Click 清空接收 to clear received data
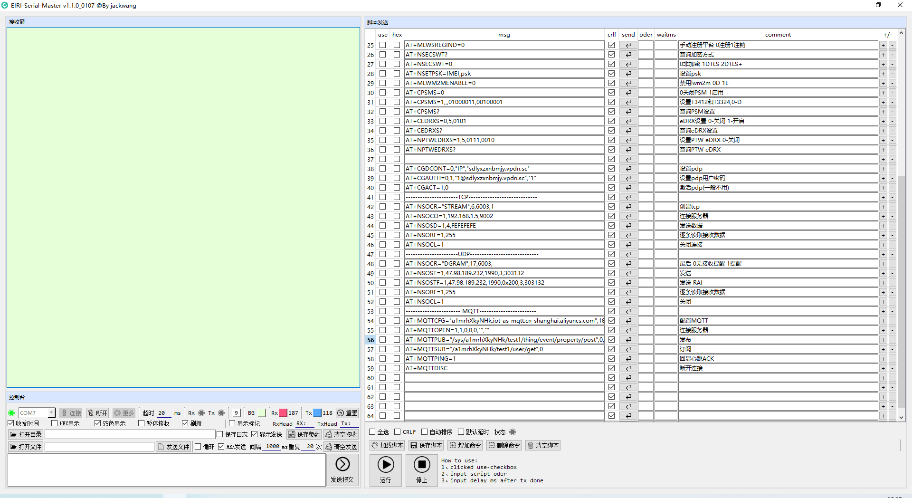This screenshot has width=912, height=498. point(341,434)
